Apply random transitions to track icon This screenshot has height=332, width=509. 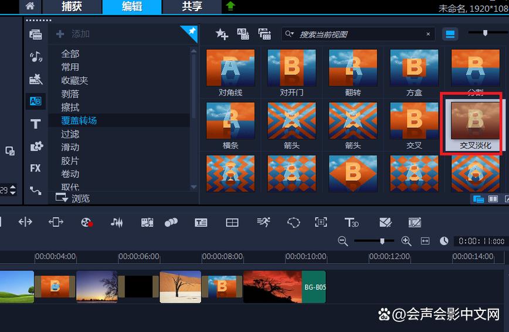(x=264, y=34)
